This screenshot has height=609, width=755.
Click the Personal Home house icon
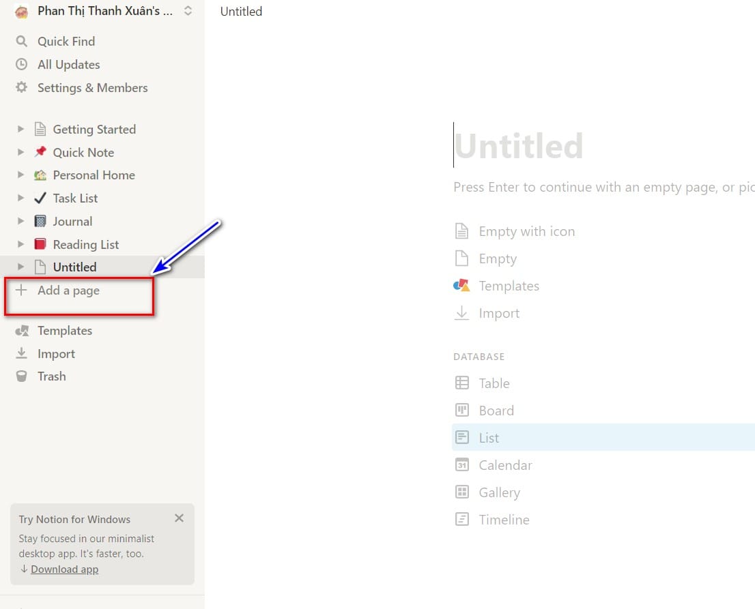click(x=40, y=175)
